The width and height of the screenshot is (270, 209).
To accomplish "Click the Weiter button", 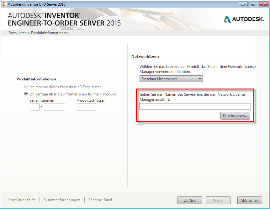I will pyautogui.click(x=218, y=201).
